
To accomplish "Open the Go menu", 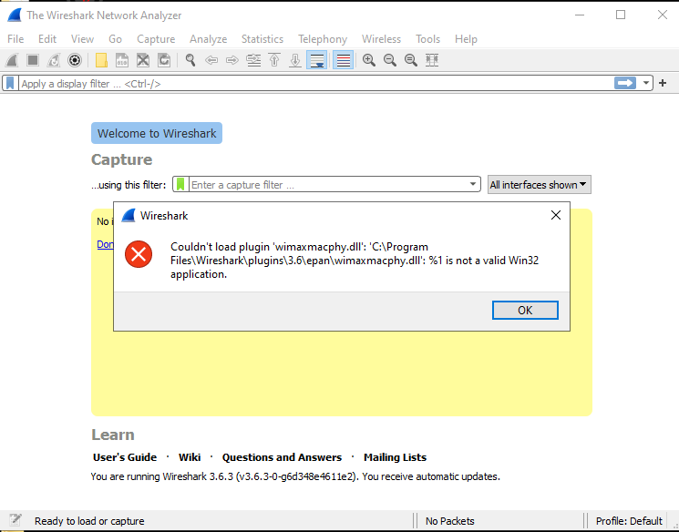I will [x=115, y=39].
